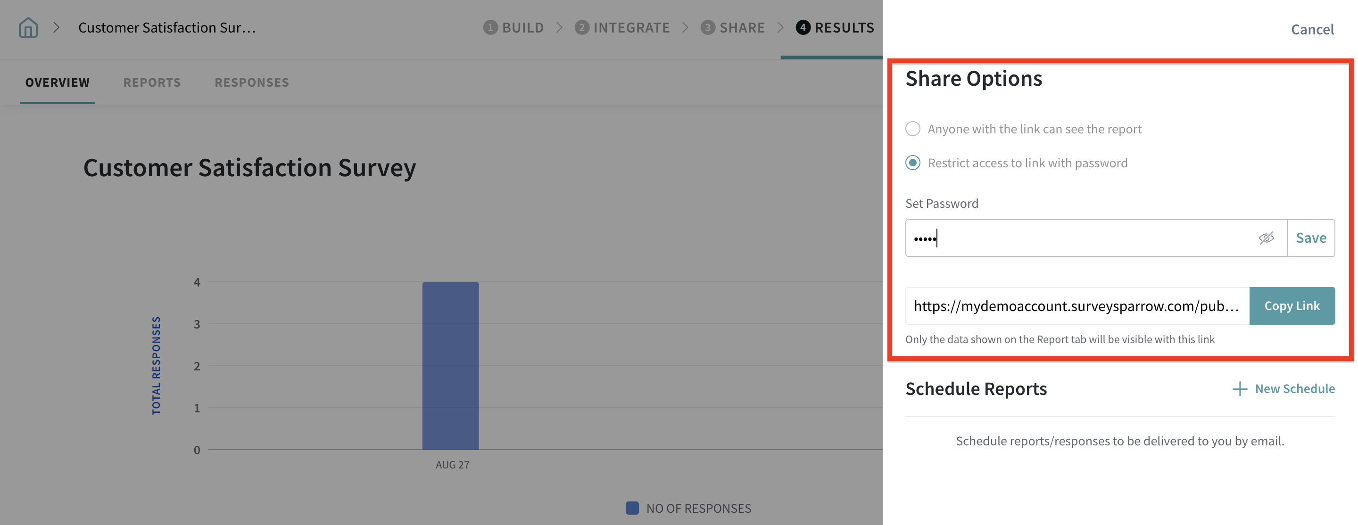Image resolution: width=1358 pixels, height=525 pixels.
Task: Click the AUG 27 bar in chart
Action: click(450, 365)
